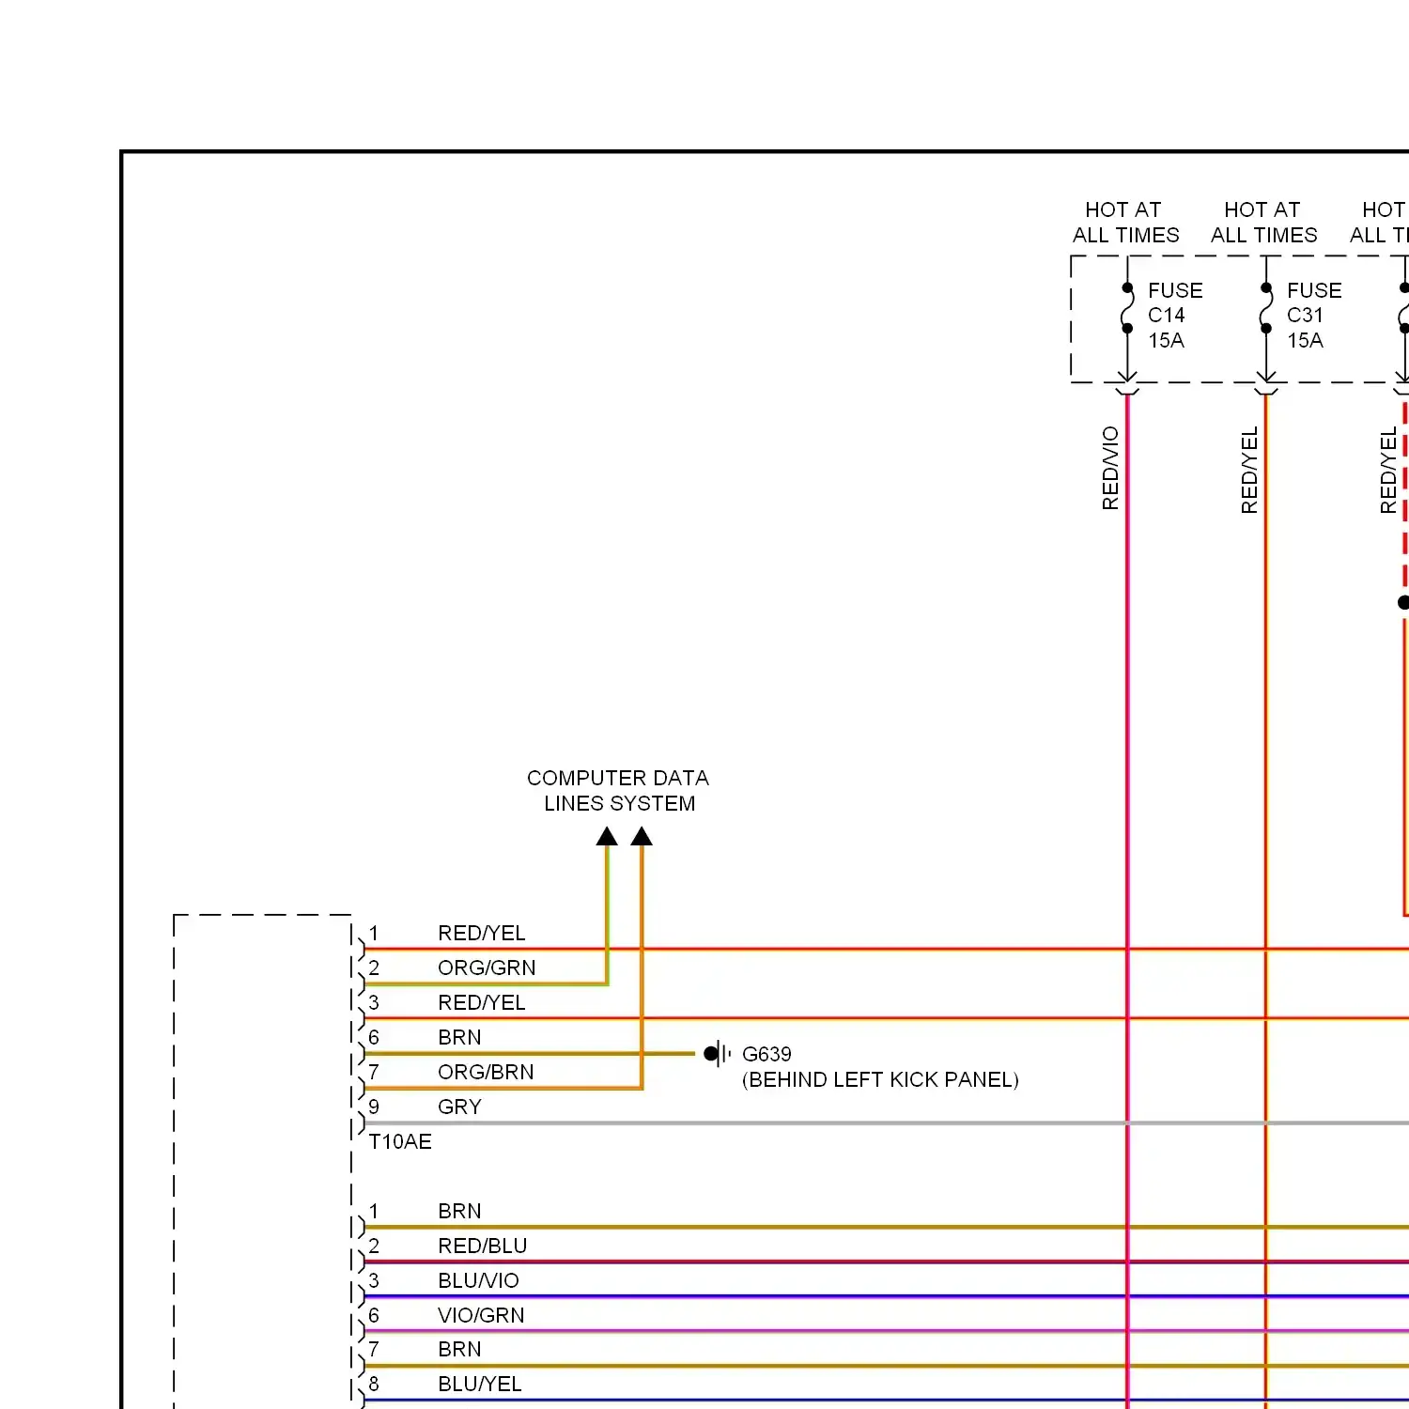1409x1409 pixels.
Task: Click the first HOT AT ALL TIMES label above C14
Action: (1125, 223)
